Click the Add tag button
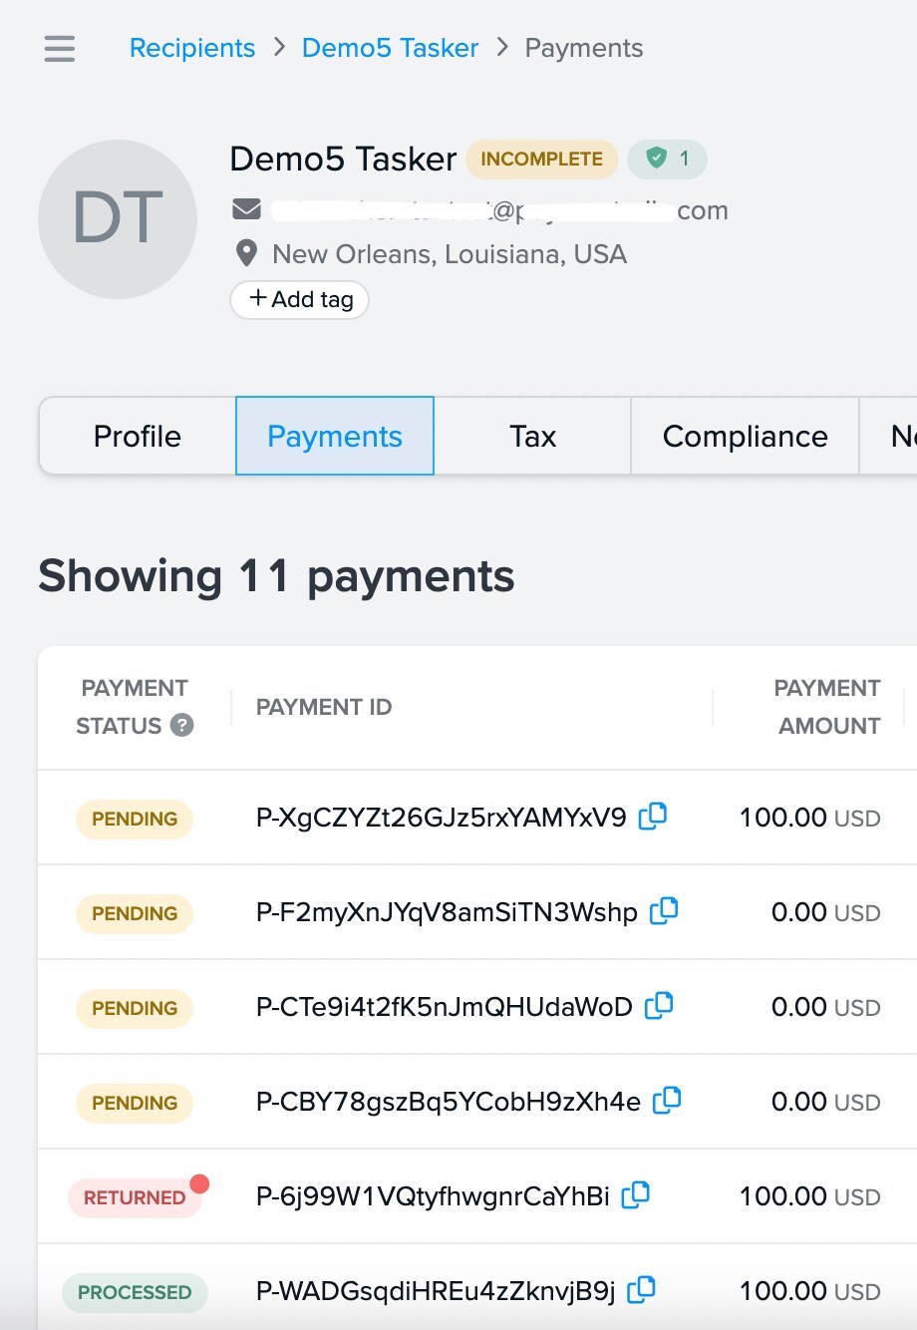 coord(299,299)
